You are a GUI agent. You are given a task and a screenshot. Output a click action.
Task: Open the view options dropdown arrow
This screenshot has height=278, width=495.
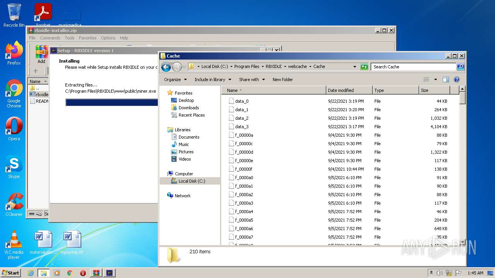(435, 80)
